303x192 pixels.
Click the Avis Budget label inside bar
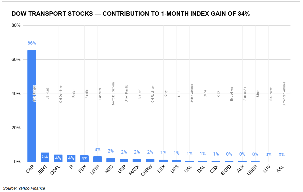pyautogui.click(x=34, y=94)
